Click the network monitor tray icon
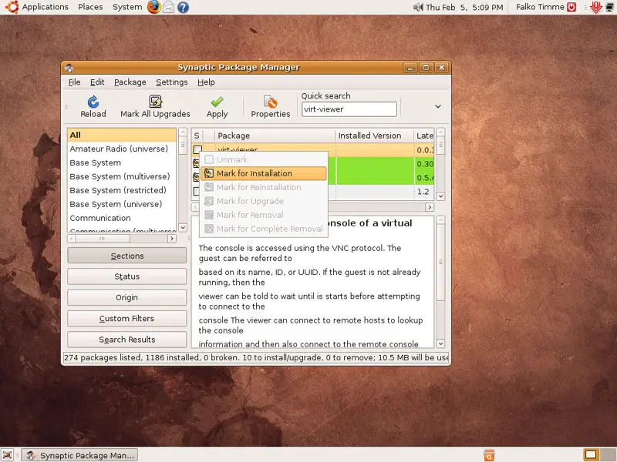This screenshot has height=462, width=617. (610, 7)
